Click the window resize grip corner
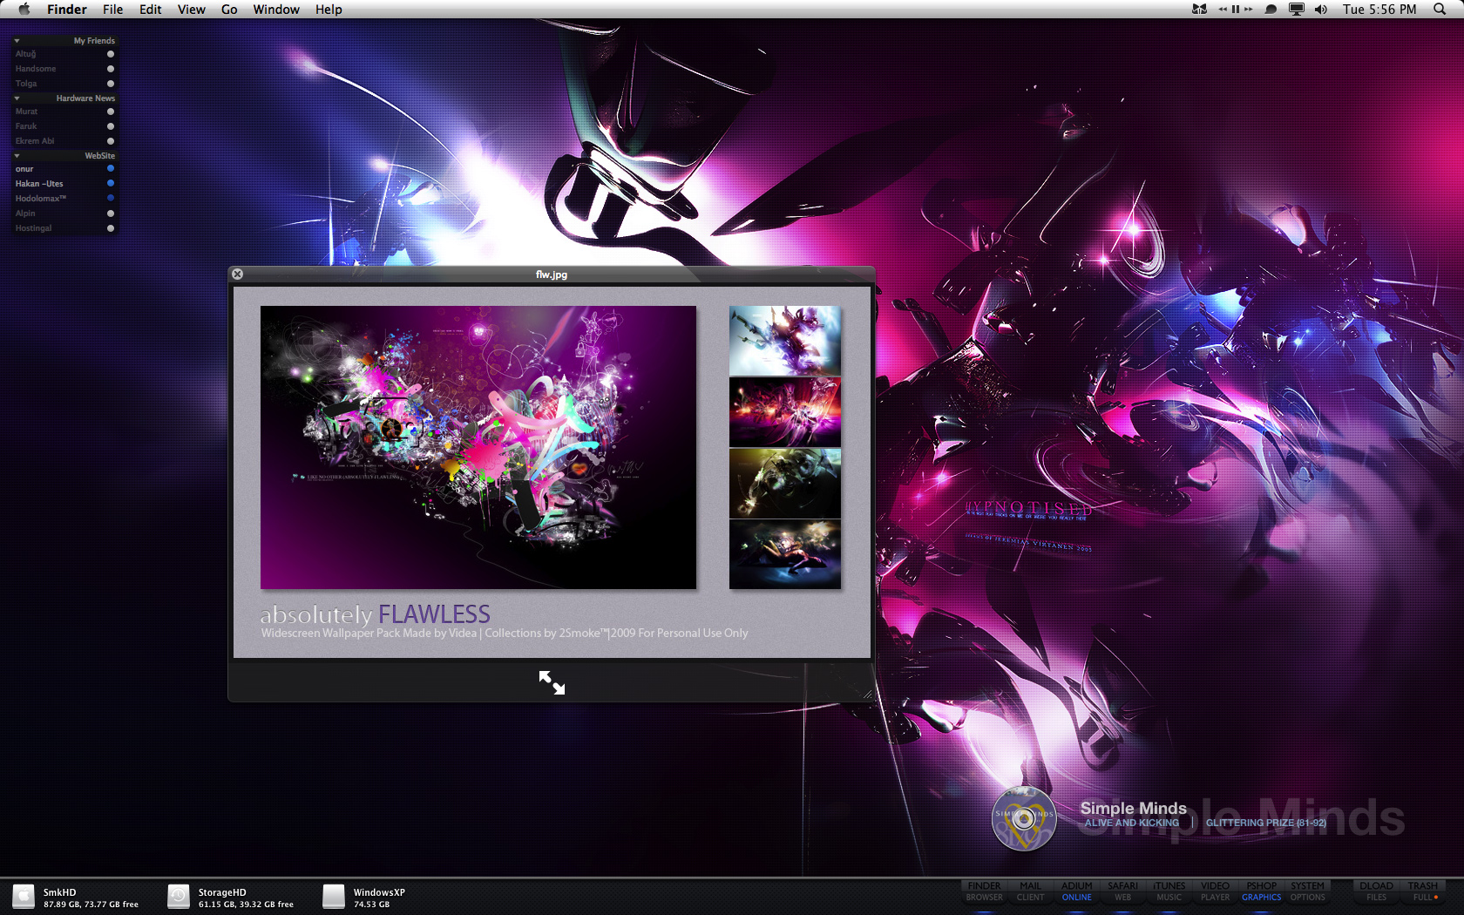1464x915 pixels. click(867, 694)
